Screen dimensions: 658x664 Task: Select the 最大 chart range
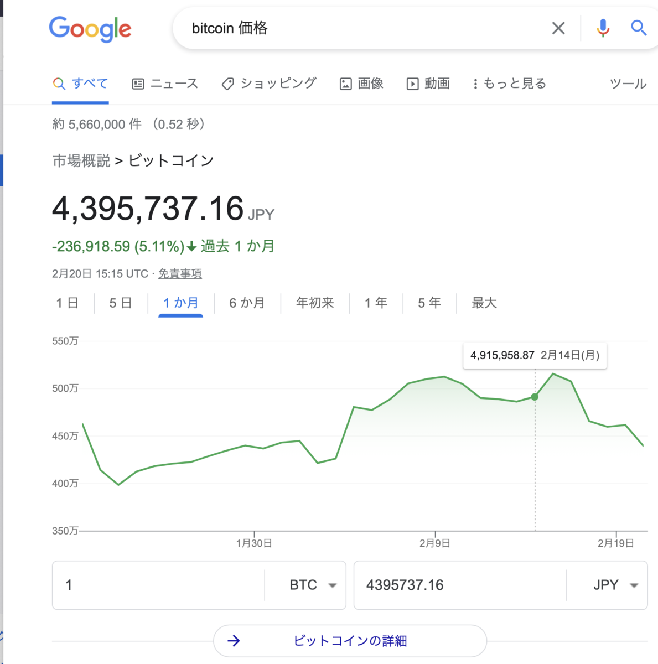tap(484, 303)
